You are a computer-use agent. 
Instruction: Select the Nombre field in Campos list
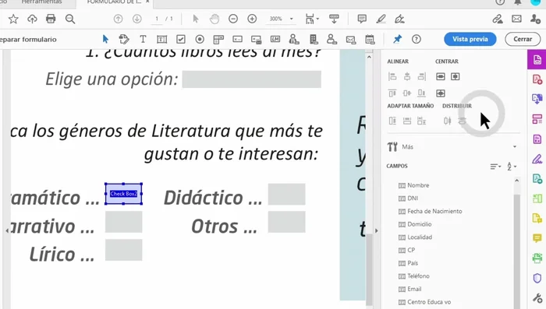(x=418, y=185)
